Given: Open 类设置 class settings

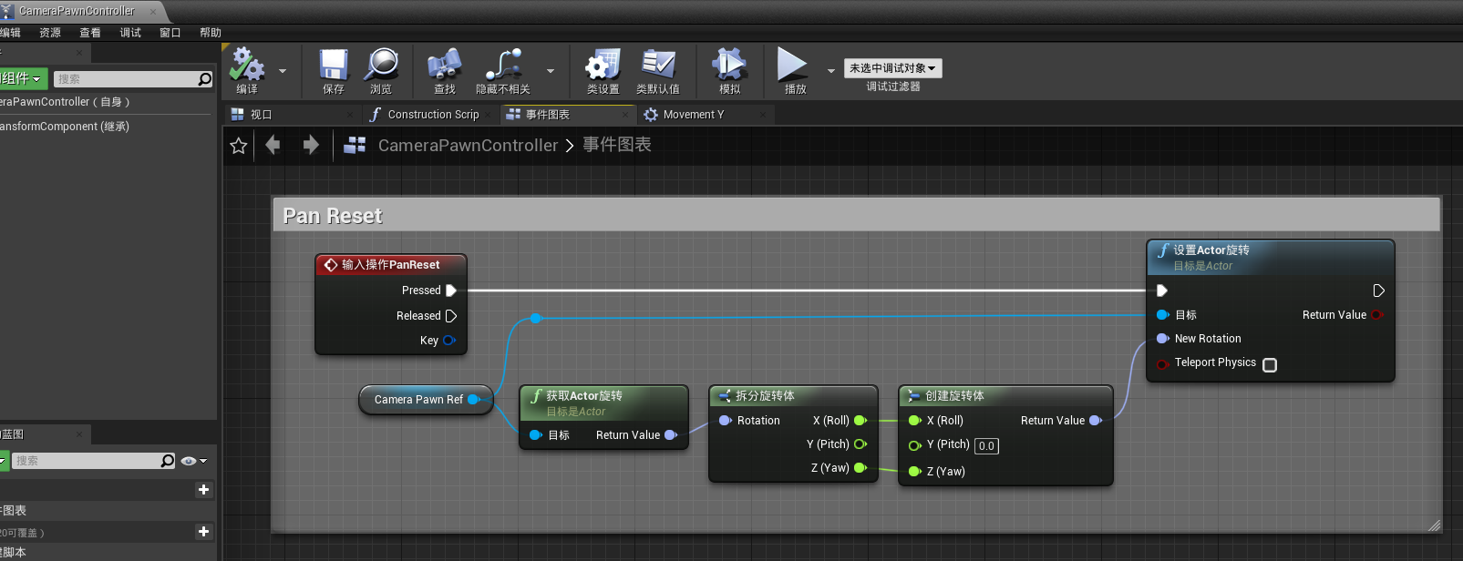Looking at the screenshot, I should pos(603,66).
